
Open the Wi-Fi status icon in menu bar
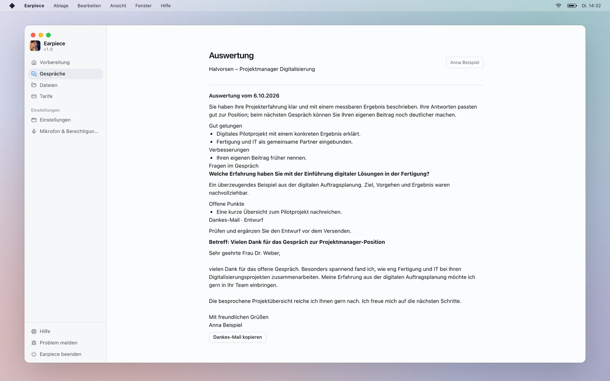558,6
